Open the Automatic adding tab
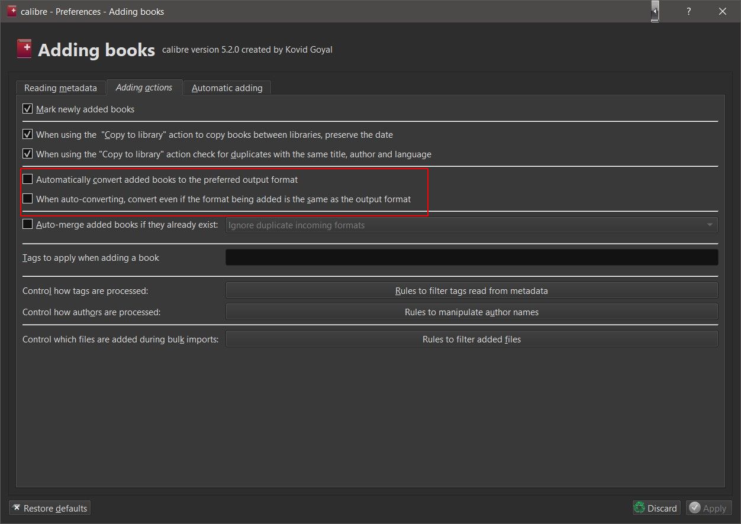Screen dimensions: 741x524 [227, 88]
